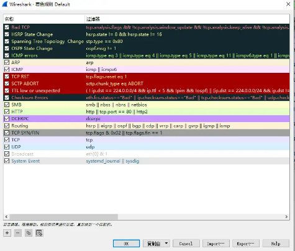295x251 pixels.
Task: Click the add new coloring rule plus icon
Action: [7, 233]
